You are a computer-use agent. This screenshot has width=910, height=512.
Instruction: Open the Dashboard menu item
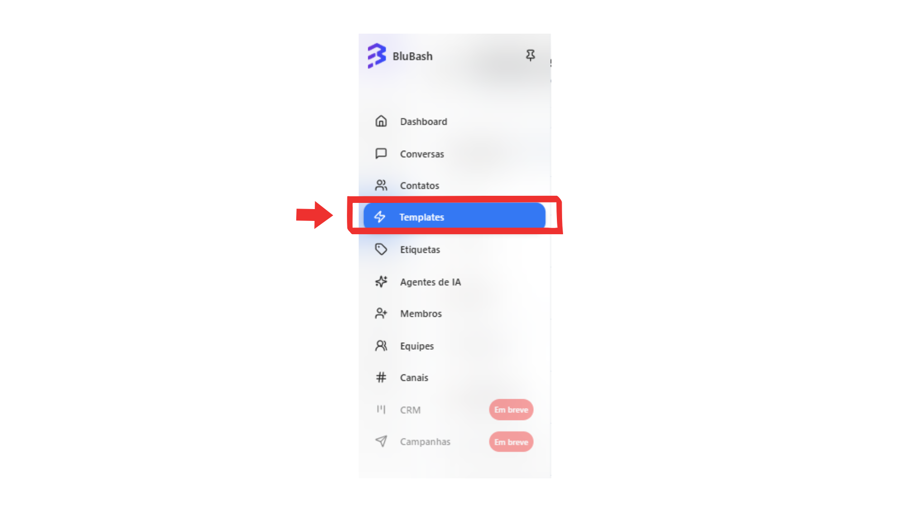point(455,121)
